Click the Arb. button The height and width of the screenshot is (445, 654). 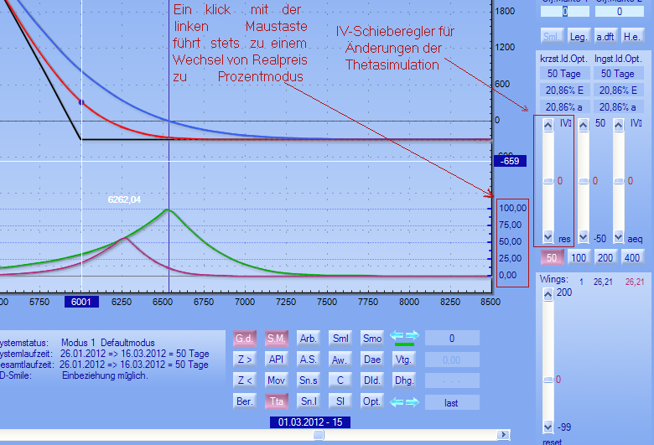click(x=308, y=338)
